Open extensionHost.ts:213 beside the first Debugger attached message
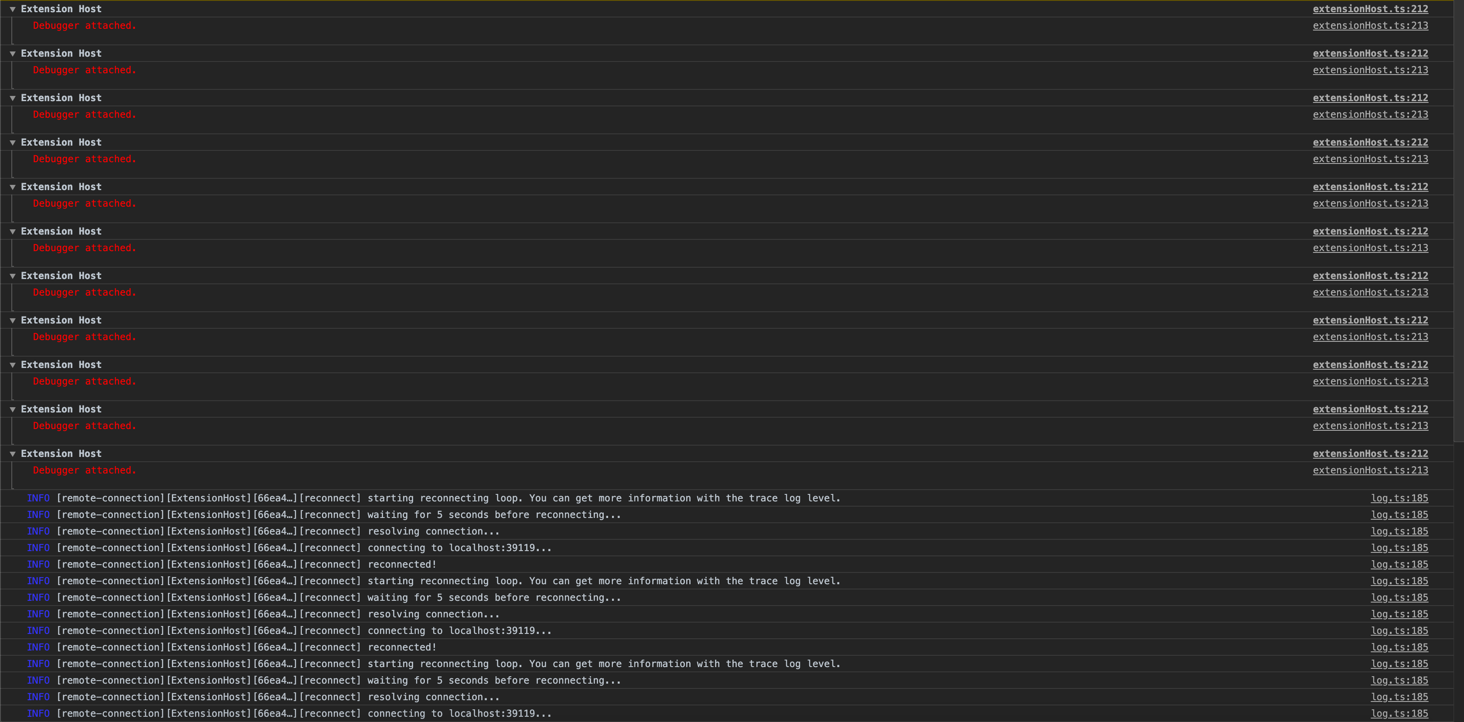The width and height of the screenshot is (1464, 722). tap(1370, 25)
